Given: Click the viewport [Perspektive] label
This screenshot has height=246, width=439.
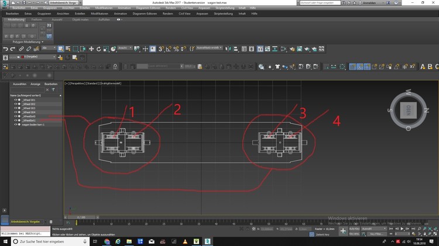Looking at the screenshot, I should 77,84.
